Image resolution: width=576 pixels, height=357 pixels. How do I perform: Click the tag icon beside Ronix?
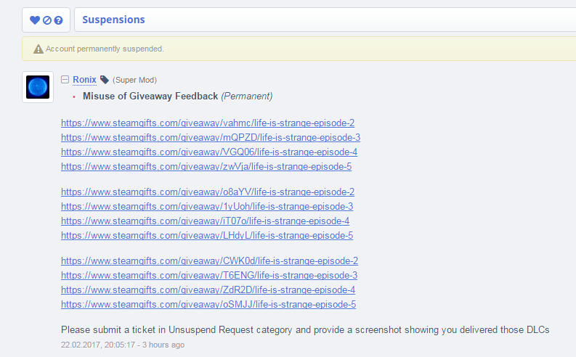[x=105, y=80]
